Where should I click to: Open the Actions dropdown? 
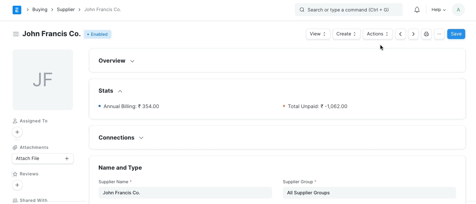click(377, 34)
